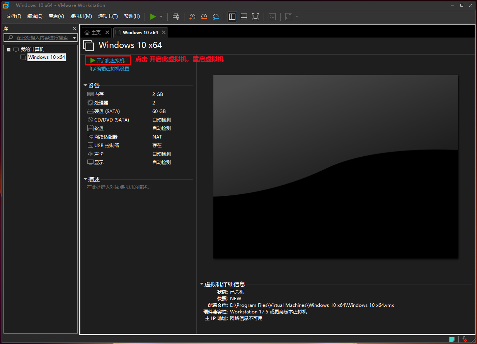Revert to snapshot using the orange arrow clock icon
This screenshot has height=344, width=477.
(x=204, y=17)
